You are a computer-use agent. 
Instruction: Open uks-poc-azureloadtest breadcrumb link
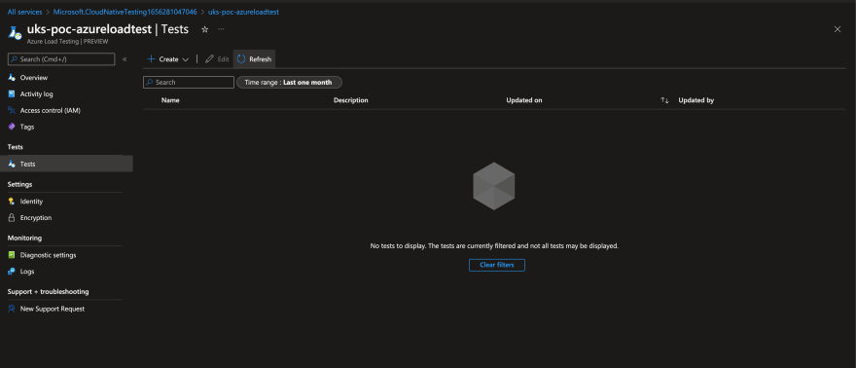(243, 12)
